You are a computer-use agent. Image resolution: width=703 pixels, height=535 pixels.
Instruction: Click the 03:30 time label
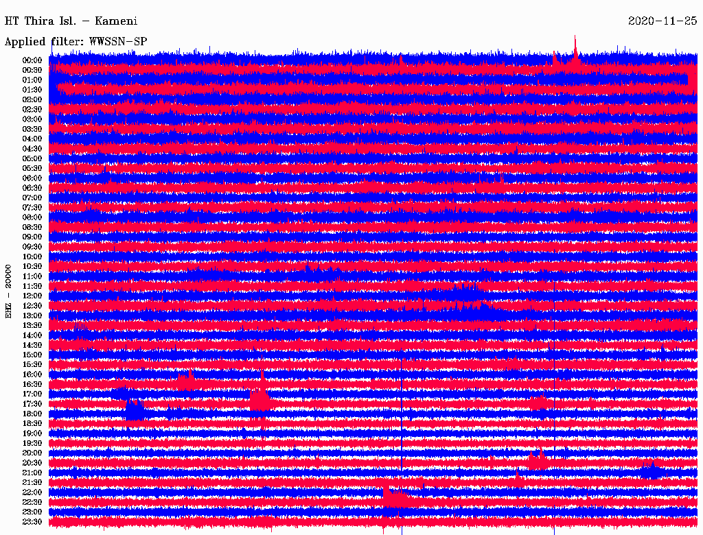[x=32, y=129]
